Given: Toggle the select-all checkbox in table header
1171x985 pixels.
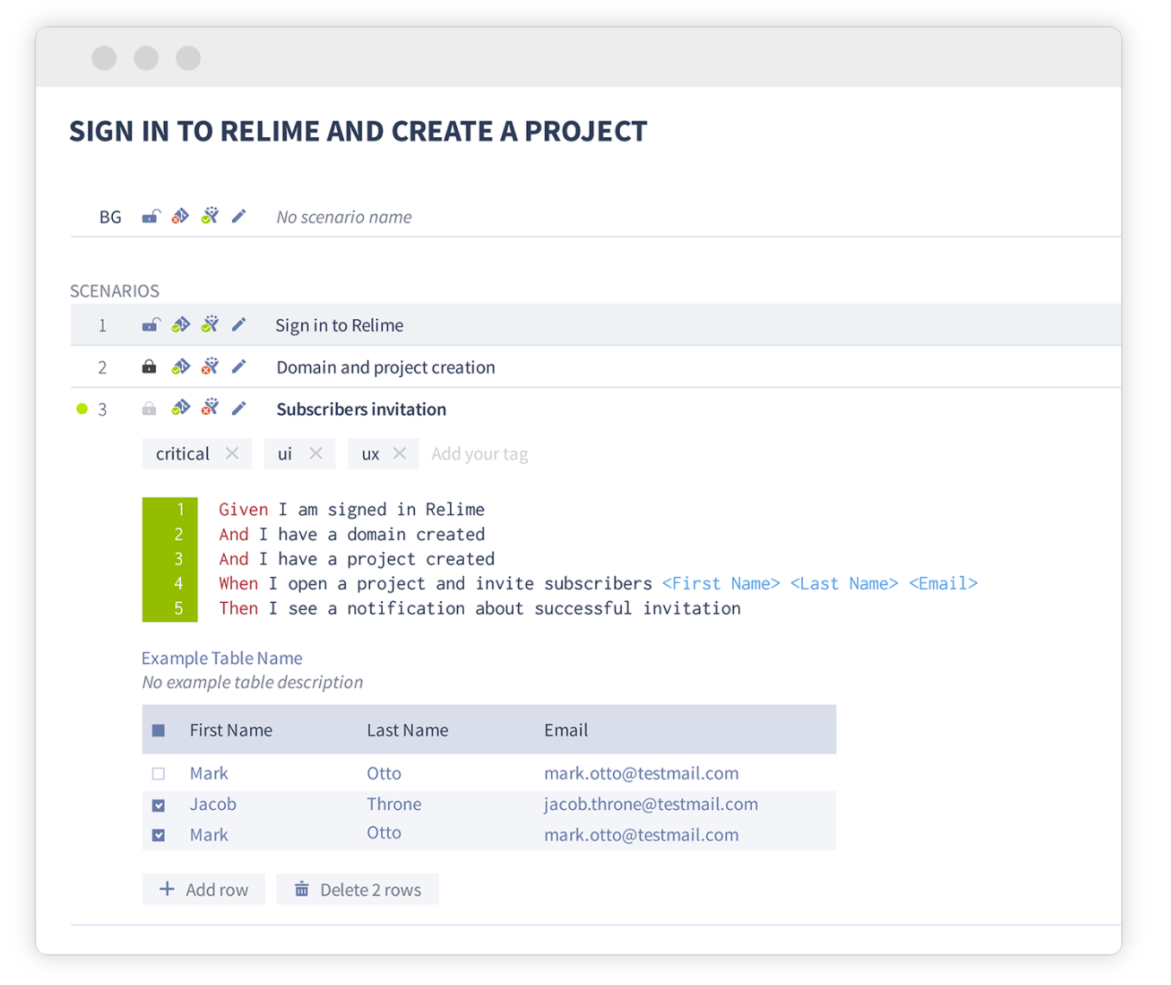Looking at the screenshot, I should pyautogui.click(x=159, y=731).
